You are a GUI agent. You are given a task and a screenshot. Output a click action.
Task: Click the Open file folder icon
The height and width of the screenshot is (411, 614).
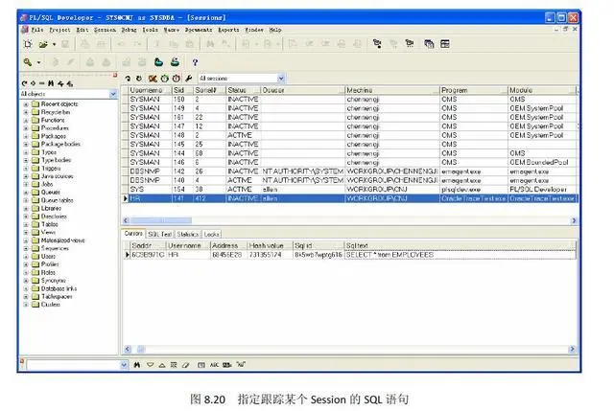click(x=43, y=44)
